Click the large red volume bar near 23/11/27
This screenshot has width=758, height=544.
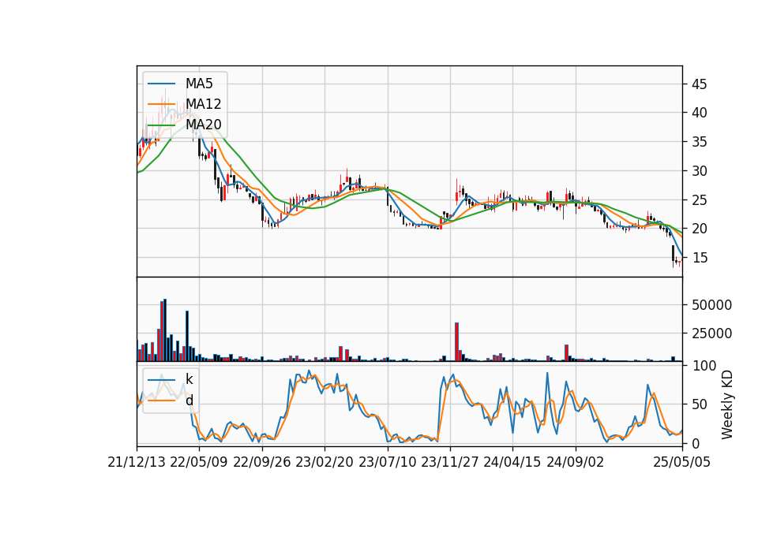[457, 341]
